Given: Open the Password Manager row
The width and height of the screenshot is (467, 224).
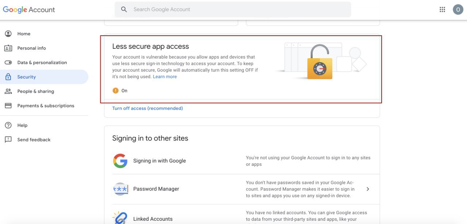Looking at the screenshot, I should tap(242, 189).
